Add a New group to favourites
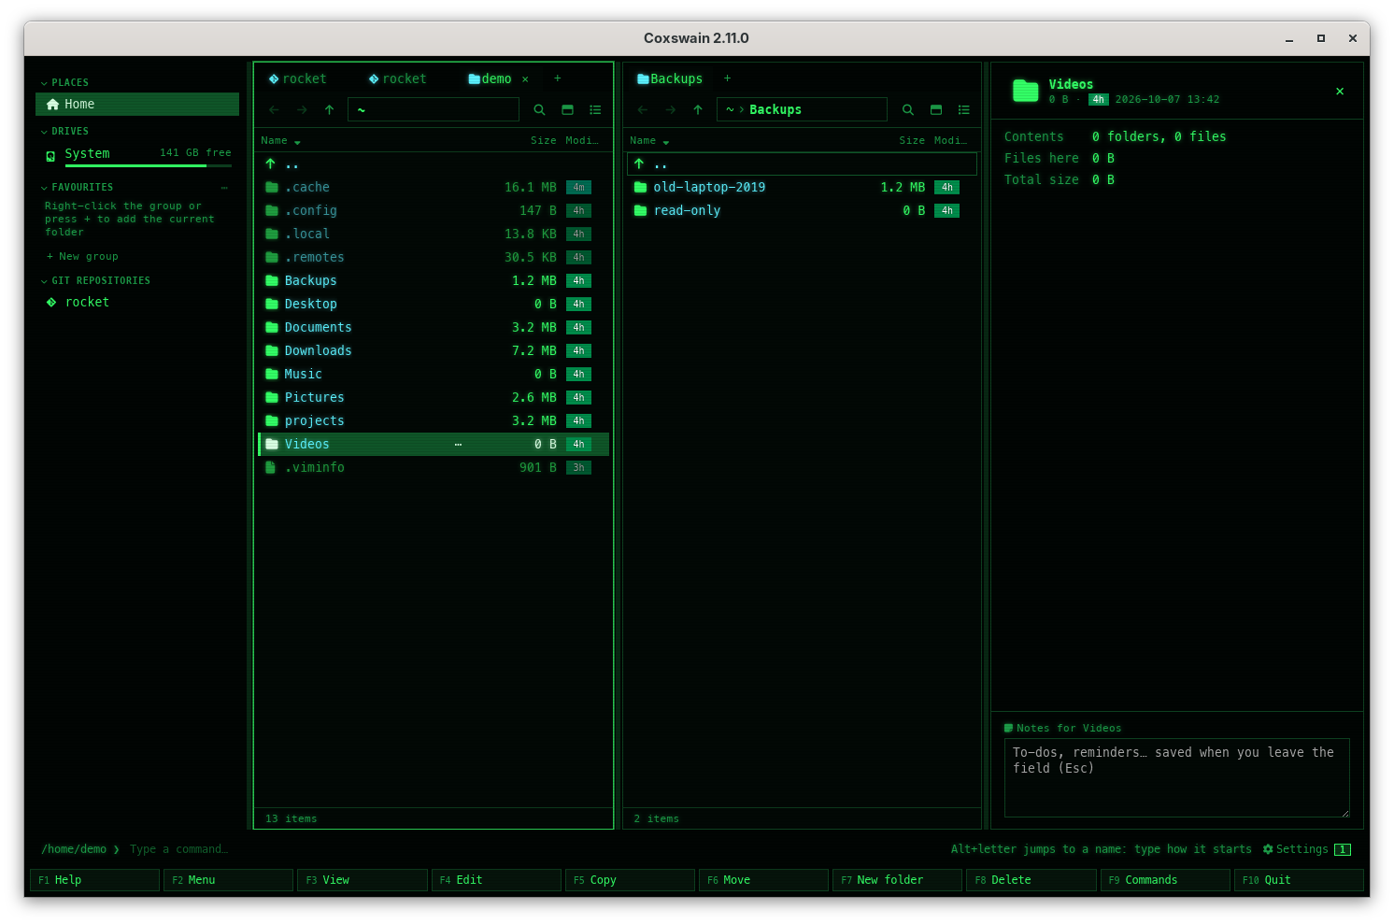The height and width of the screenshot is (924, 1394). pyautogui.click(x=82, y=257)
